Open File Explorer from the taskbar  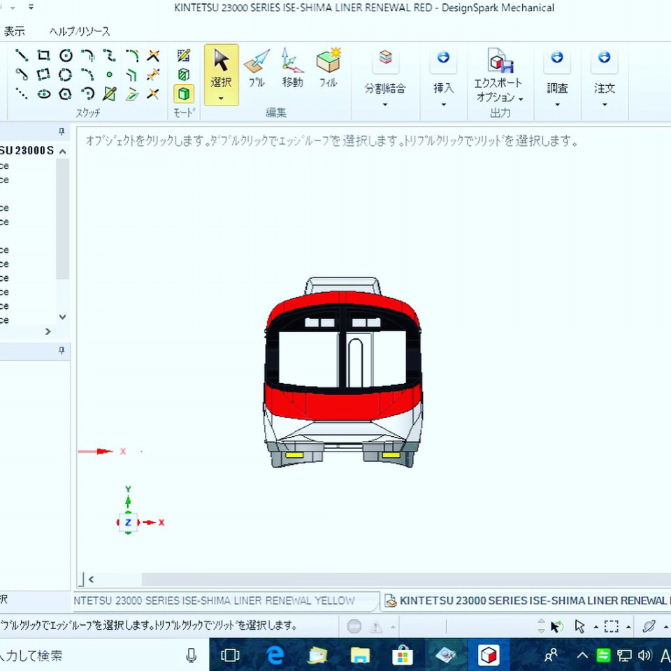[360, 655]
